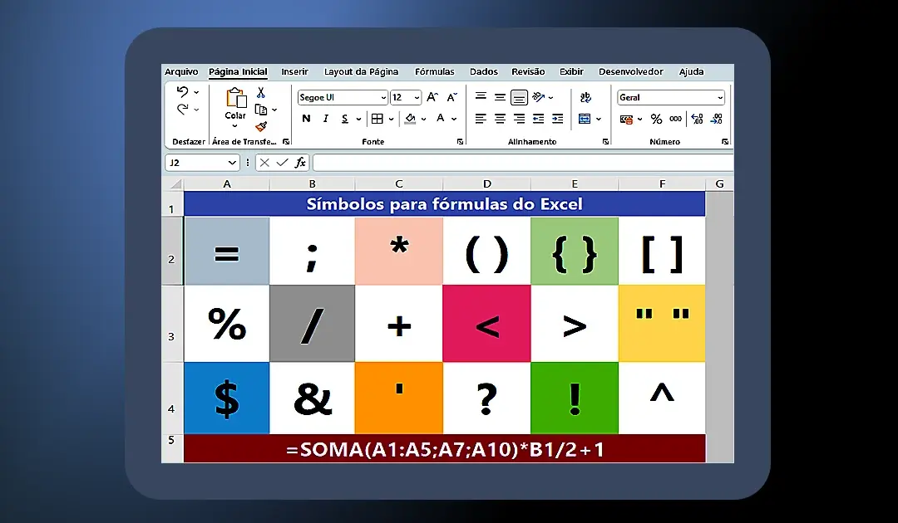The height and width of the screenshot is (523, 898).
Task: Increase font size with larger A icon
Action: pos(432,97)
